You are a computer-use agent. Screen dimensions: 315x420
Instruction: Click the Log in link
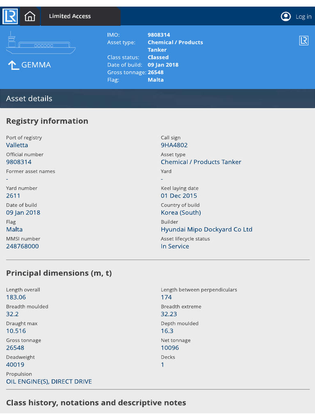coord(304,16)
